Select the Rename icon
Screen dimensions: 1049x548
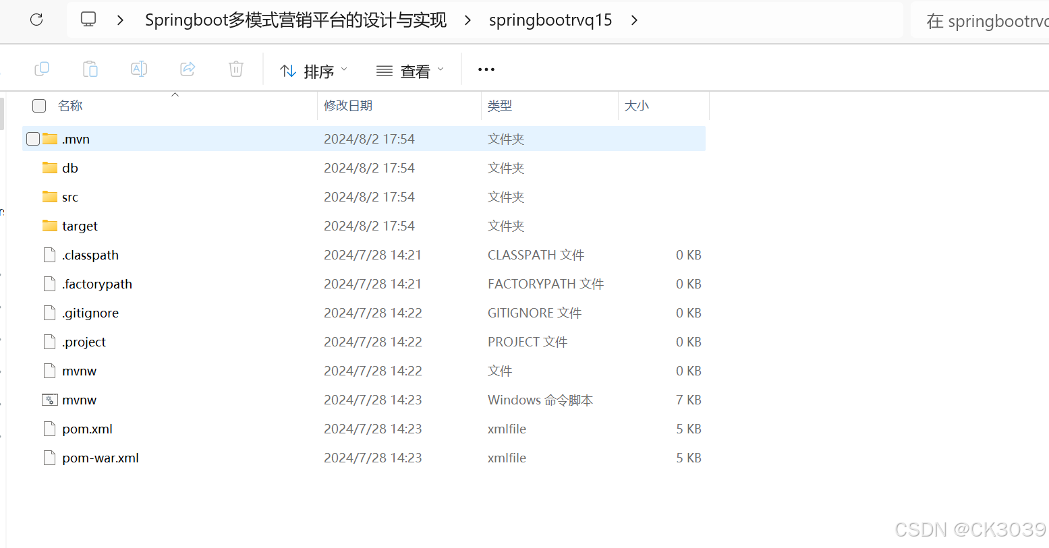tap(139, 69)
